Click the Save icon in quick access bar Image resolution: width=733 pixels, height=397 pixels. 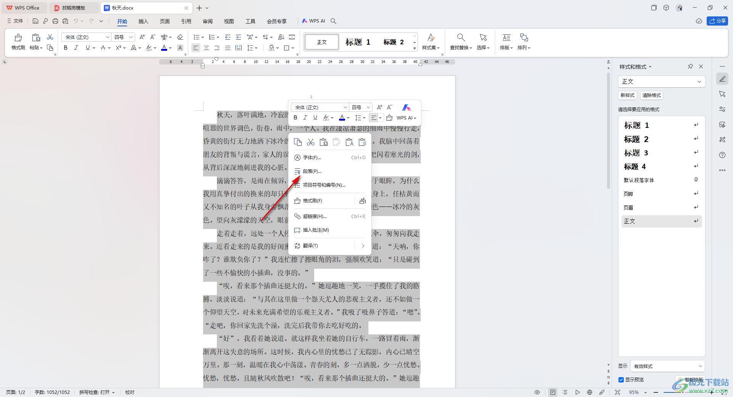tap(36, 21)
